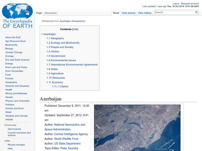Open the View history tab

click(144, 13)
